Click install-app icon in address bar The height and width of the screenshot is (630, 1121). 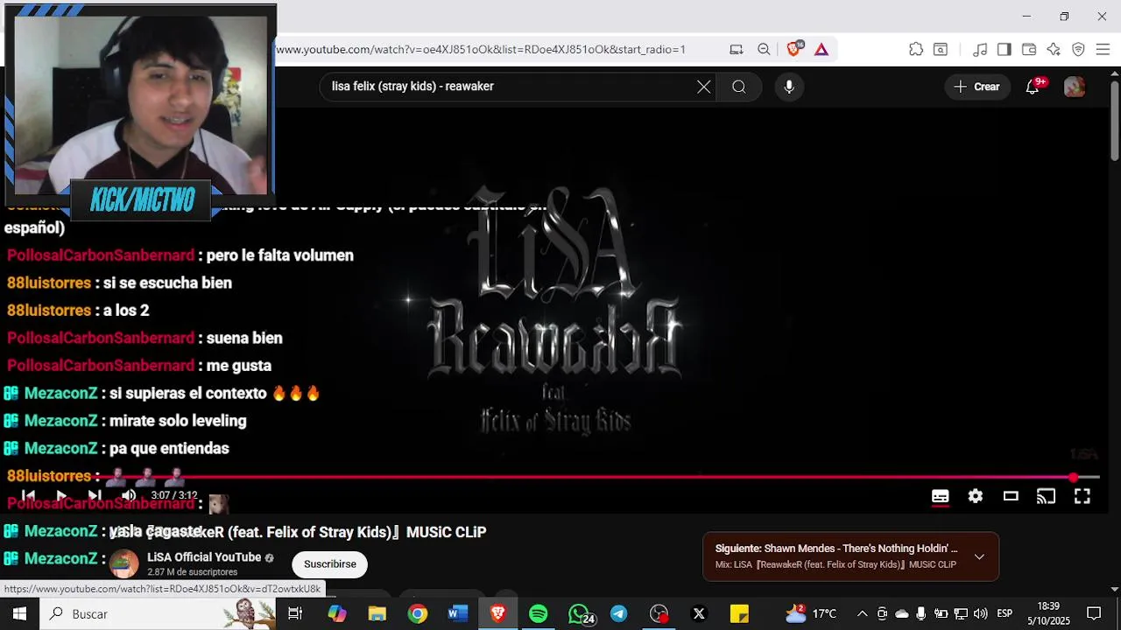[x=737, y=49]
